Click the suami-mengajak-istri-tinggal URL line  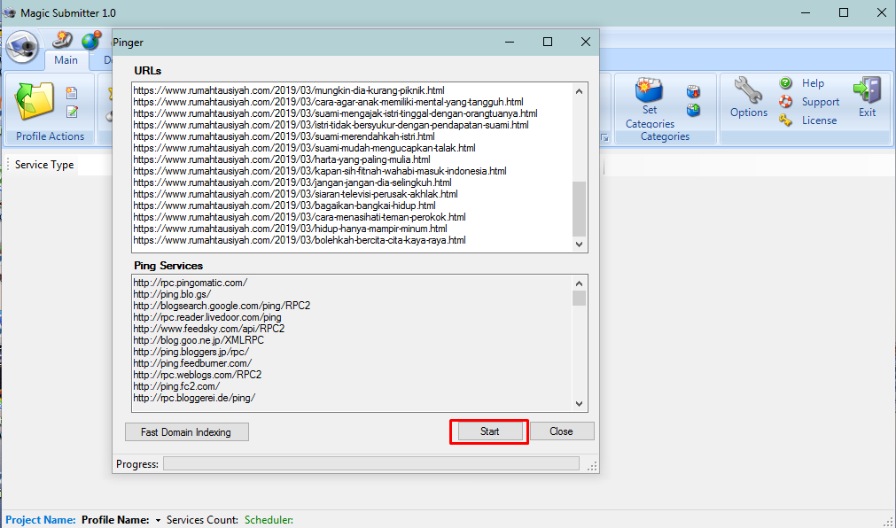[335, 113]
